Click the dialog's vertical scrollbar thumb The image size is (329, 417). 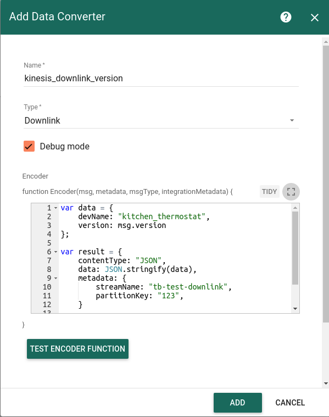(326, 184)
